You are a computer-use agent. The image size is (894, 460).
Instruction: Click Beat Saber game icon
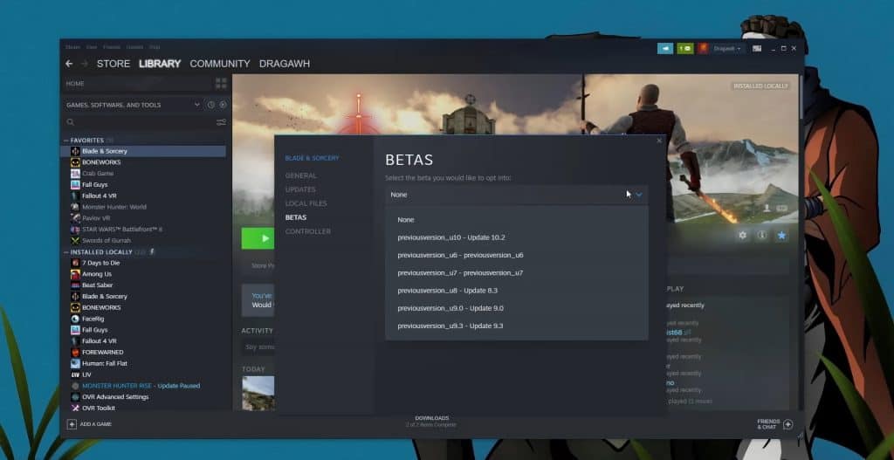pos(75,285)
